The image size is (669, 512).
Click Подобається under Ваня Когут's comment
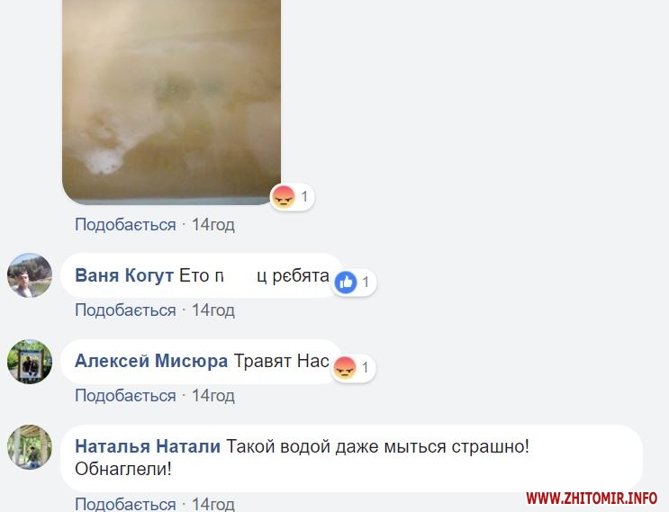click(x=125, y=310)
